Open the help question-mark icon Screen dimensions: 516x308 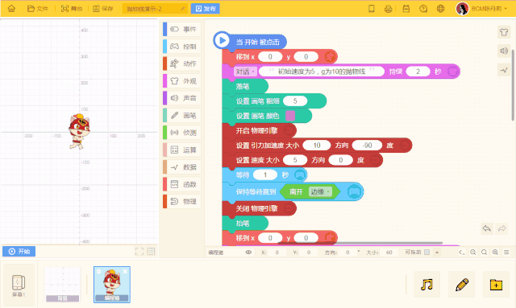pyautogui.click(x=423, y=9)
